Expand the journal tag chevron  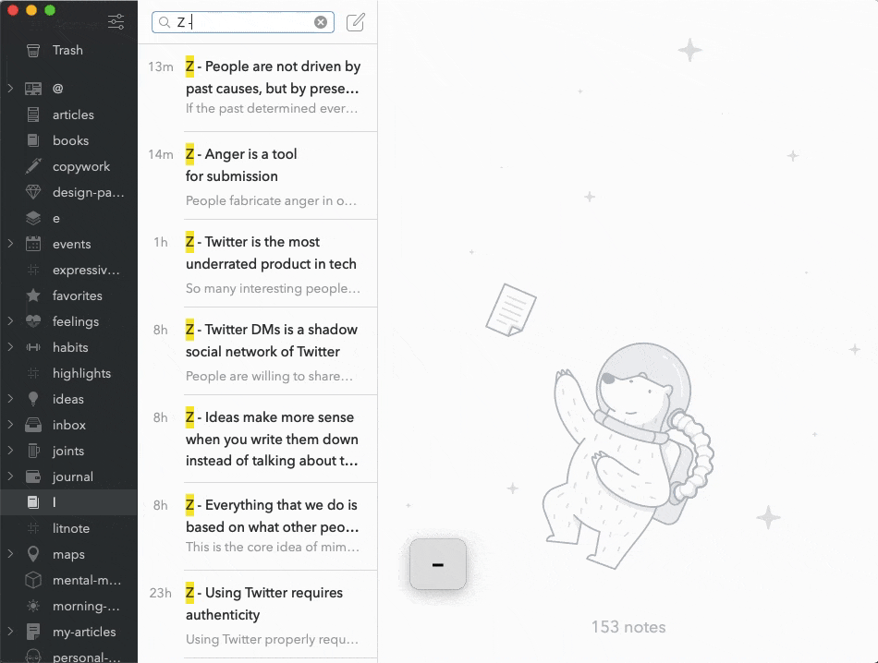(x=10, y=476)
